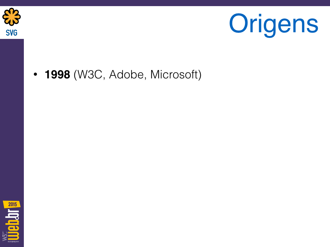Click the blue SVG text label
This screenshot has height=247, width=330.
pyautogui.click(x=12, y=33)
